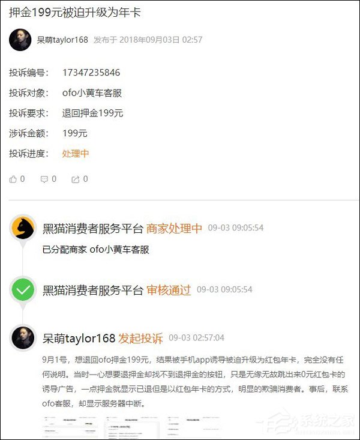Viewport: 360px width, 440px height.
Task: Open username 呆萌taylor168 near publish date
Action: pyautogui.click(x=62, y=40)
